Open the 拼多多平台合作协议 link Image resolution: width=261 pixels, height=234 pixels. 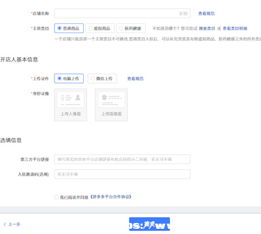(x=111, y=197)
